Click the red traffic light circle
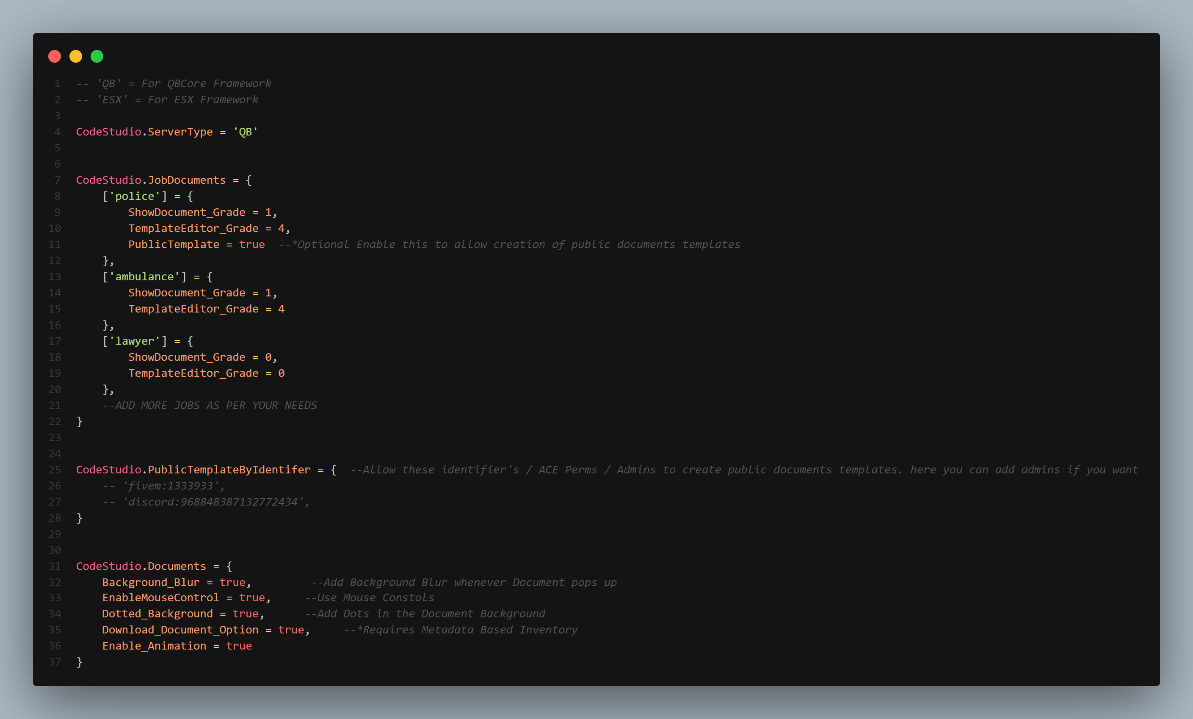This screenshot has height=719, width=1193. pyautogui.click(x=55, y=56)
